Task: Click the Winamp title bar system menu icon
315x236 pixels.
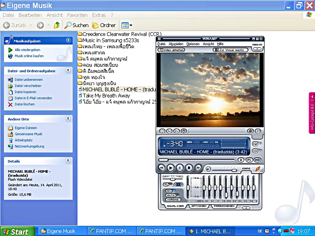Action: coord(159,39)
